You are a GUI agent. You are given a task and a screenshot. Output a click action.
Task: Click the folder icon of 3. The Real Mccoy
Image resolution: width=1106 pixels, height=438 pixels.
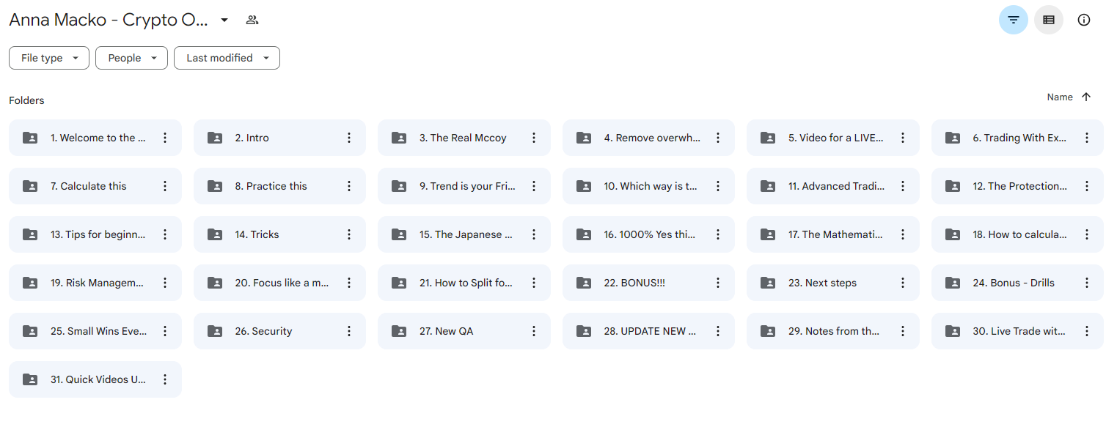tap(399, 138)
